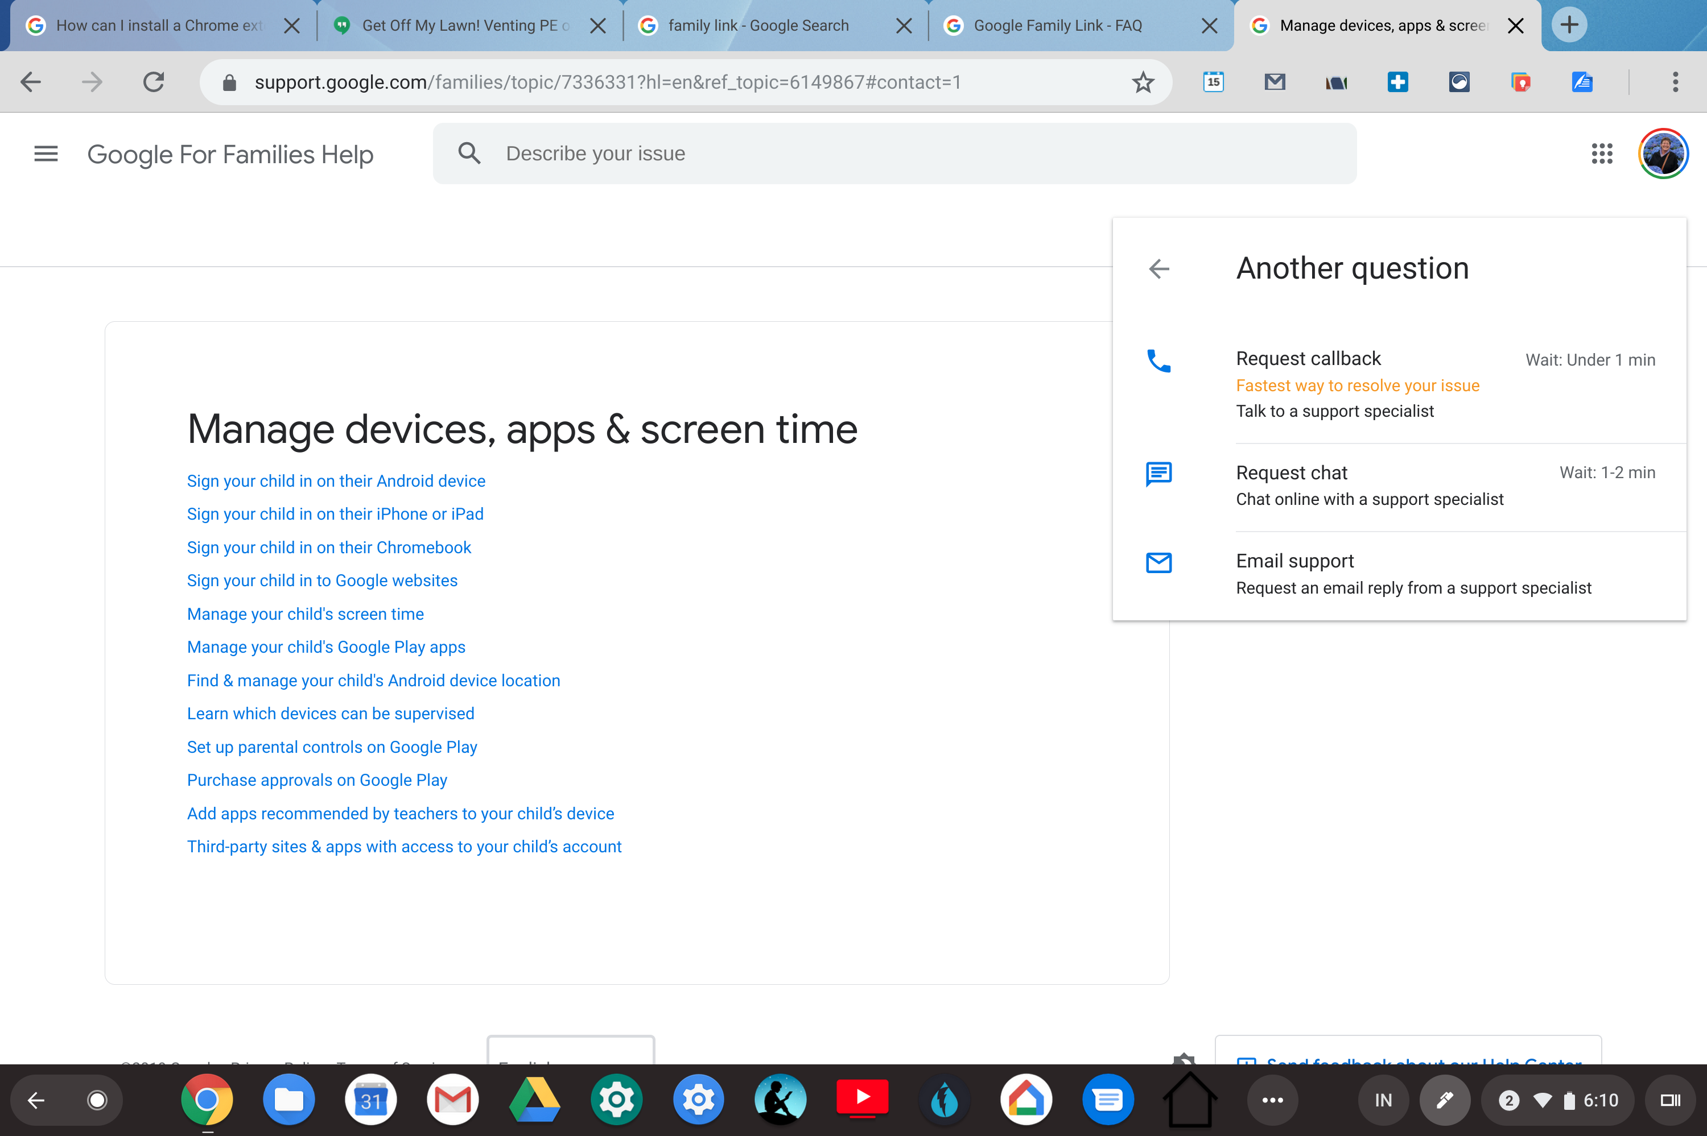
Task: Open the Google account profile picture
Action: (1663, 153)
